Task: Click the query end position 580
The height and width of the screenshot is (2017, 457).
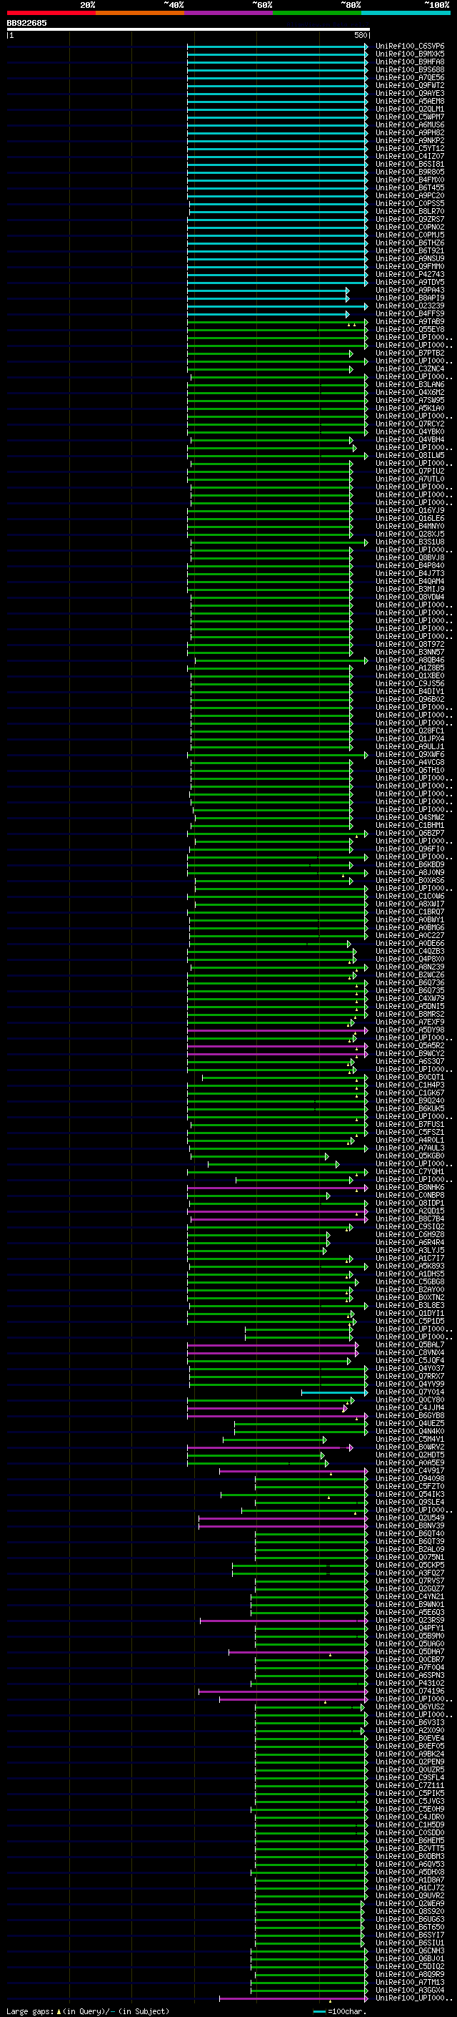Action: point(361,35)
